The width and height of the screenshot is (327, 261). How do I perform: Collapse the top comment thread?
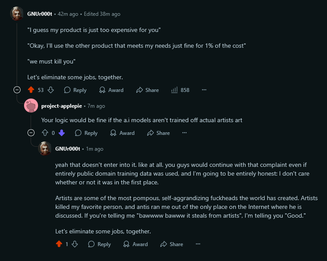point(17,90)
